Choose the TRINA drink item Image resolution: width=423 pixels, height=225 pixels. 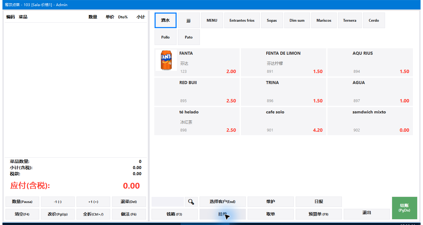point(283,91)
